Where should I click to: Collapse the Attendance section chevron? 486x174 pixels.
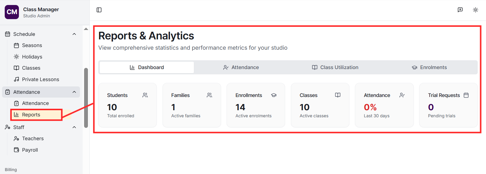pyautogui.click(x=74, y=92)
